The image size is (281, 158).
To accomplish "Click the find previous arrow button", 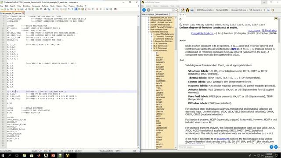I will coord(271,147).
